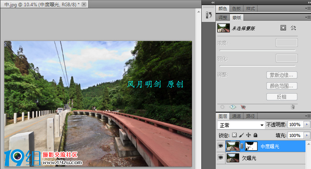The image size is (311, 169).
Task: Click the fill 100% field
Action: (295, 135)
